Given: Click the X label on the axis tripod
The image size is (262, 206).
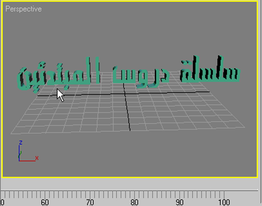Looking at the screenshot, I should [36, 158].
